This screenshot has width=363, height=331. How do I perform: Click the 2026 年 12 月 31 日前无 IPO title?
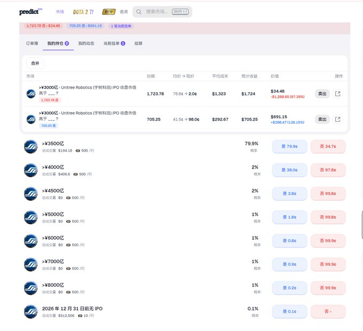point(72,309)
